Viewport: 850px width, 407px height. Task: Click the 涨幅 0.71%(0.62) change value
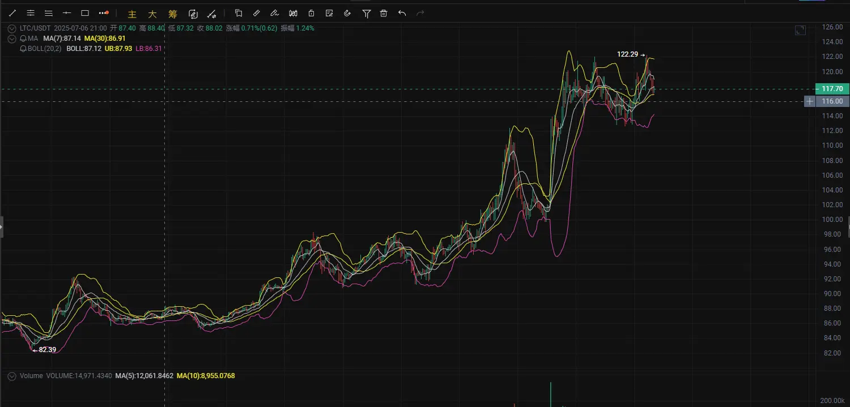(252, 28)
